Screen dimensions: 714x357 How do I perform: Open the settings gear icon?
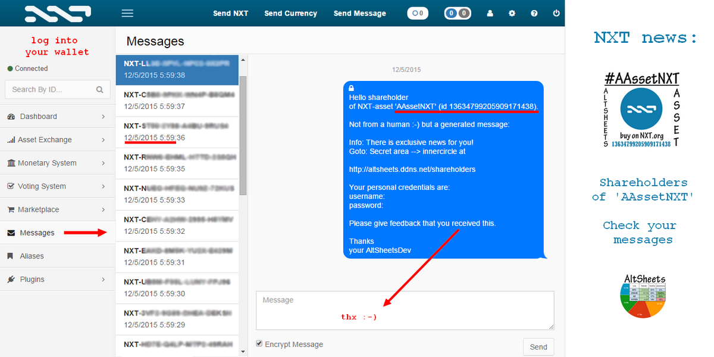coord(512,13)
